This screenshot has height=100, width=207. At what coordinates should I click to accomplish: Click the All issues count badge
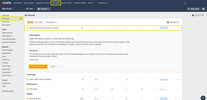21,19
